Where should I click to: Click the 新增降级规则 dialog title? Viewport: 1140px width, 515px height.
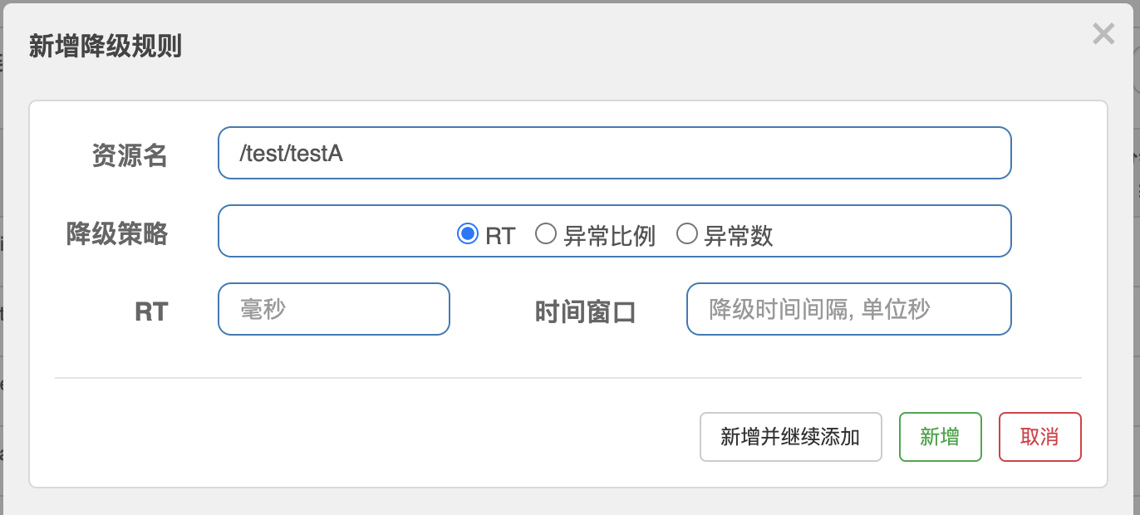[x=106, y=47]
